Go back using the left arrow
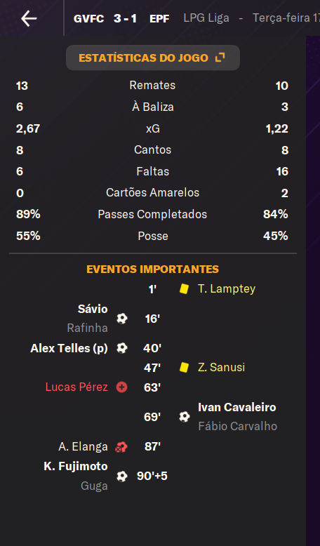This screenshot has width=320, height=546. pos(29,18)
